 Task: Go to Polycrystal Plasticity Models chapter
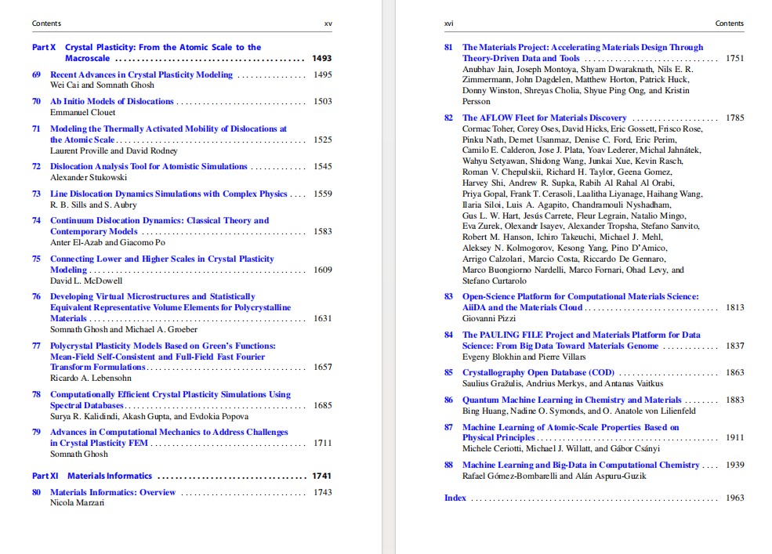pyautogui.click(x=163, y=356)
